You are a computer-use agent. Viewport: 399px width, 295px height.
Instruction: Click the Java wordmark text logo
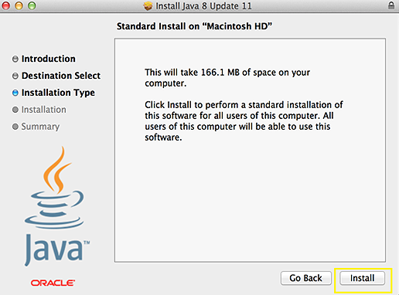tap(57, 249)
